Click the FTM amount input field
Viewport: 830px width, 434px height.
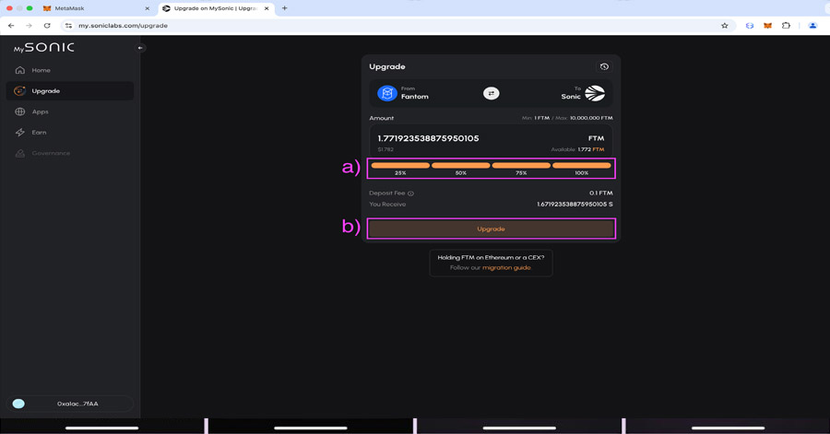(461, 138)
